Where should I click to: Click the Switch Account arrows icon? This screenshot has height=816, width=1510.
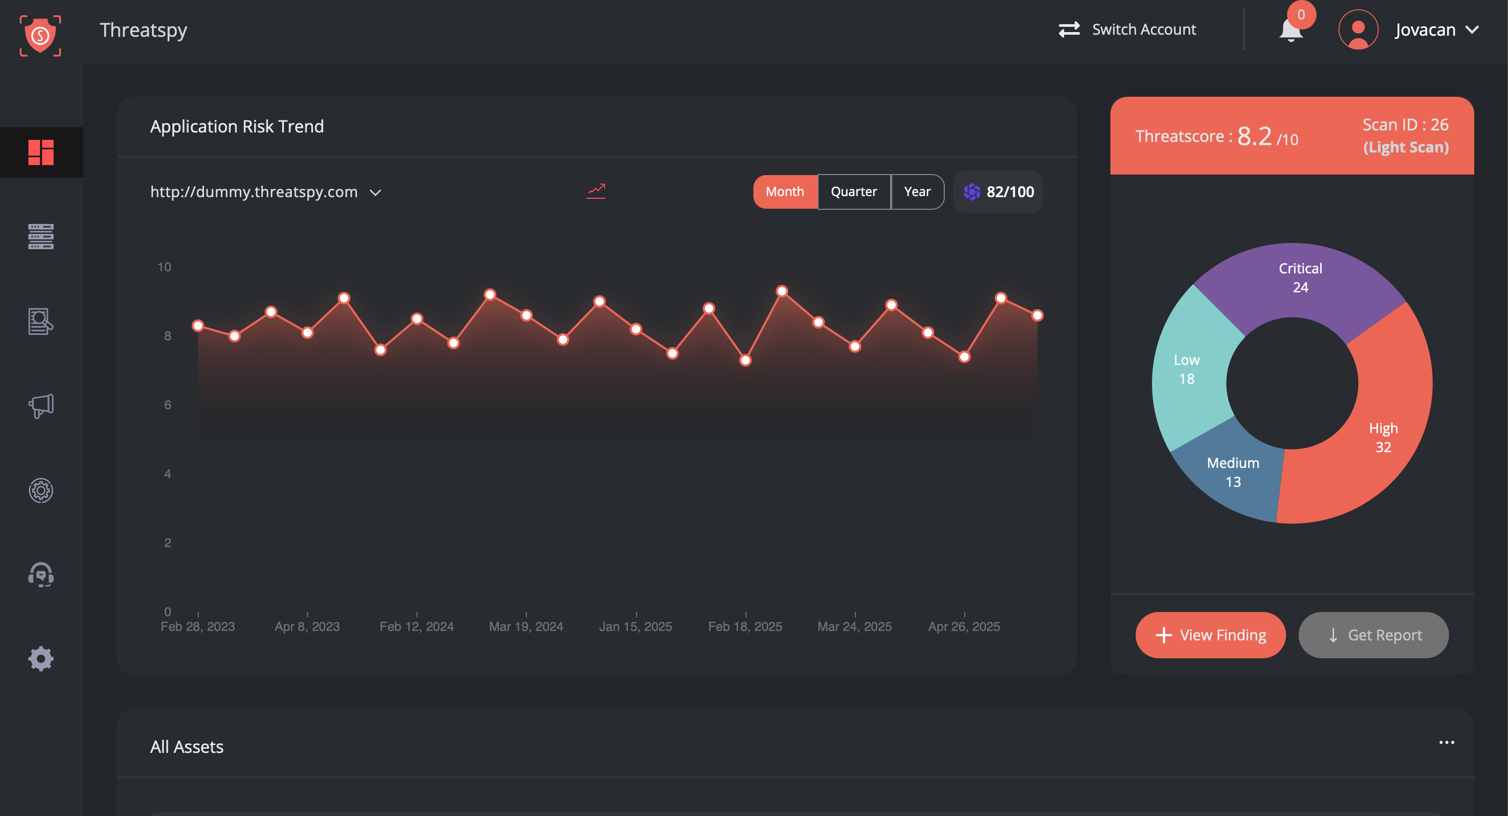coord(1069,29)
